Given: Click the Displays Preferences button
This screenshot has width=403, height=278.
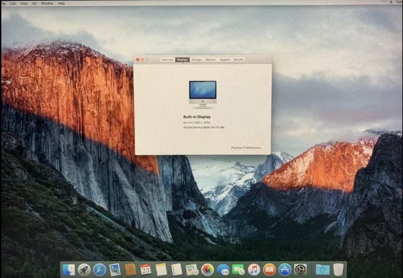Looking at the screenshot, I should pyautogui.click(x=247, y=147).
